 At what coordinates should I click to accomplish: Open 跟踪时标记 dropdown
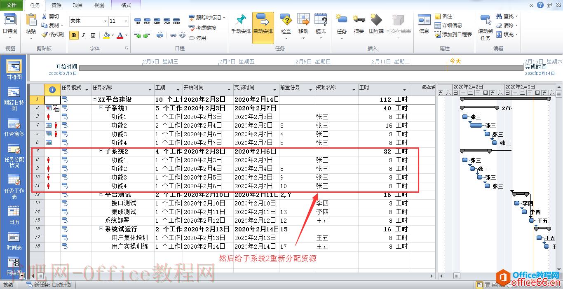[x=224, y=17]
